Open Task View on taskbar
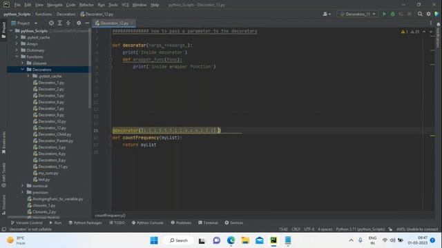 (202, 240)
